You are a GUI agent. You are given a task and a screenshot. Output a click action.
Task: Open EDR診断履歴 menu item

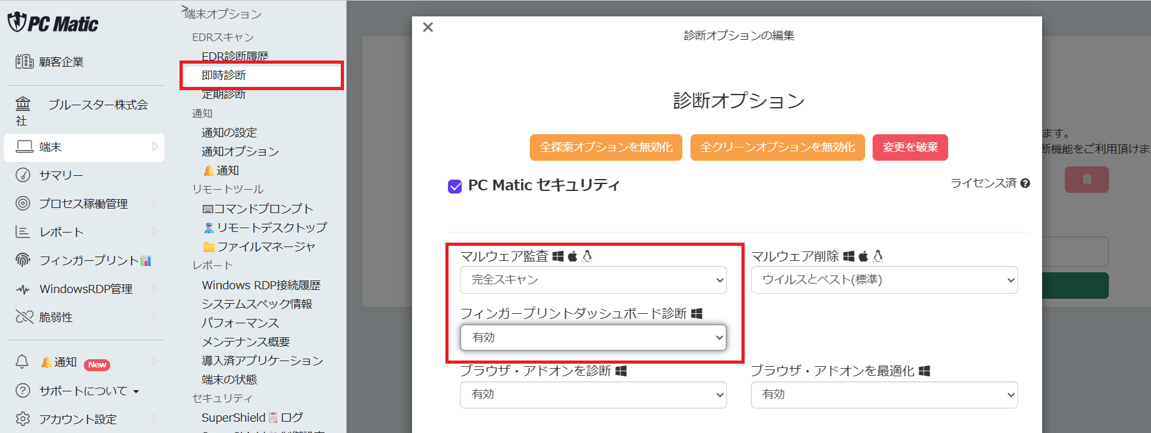tap(235, 55)
